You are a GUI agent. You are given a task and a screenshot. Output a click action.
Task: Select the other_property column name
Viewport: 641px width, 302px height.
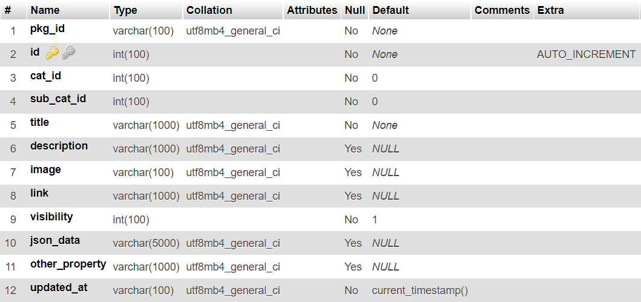pos(68,264)
